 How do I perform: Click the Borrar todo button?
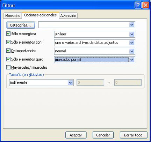pos(134,135)
